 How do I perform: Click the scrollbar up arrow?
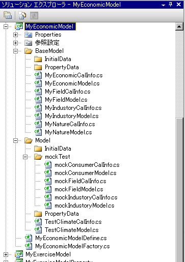coord(179,26)
